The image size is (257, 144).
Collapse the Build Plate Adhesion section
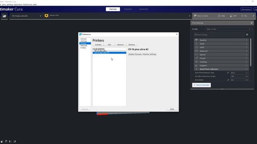221,69
